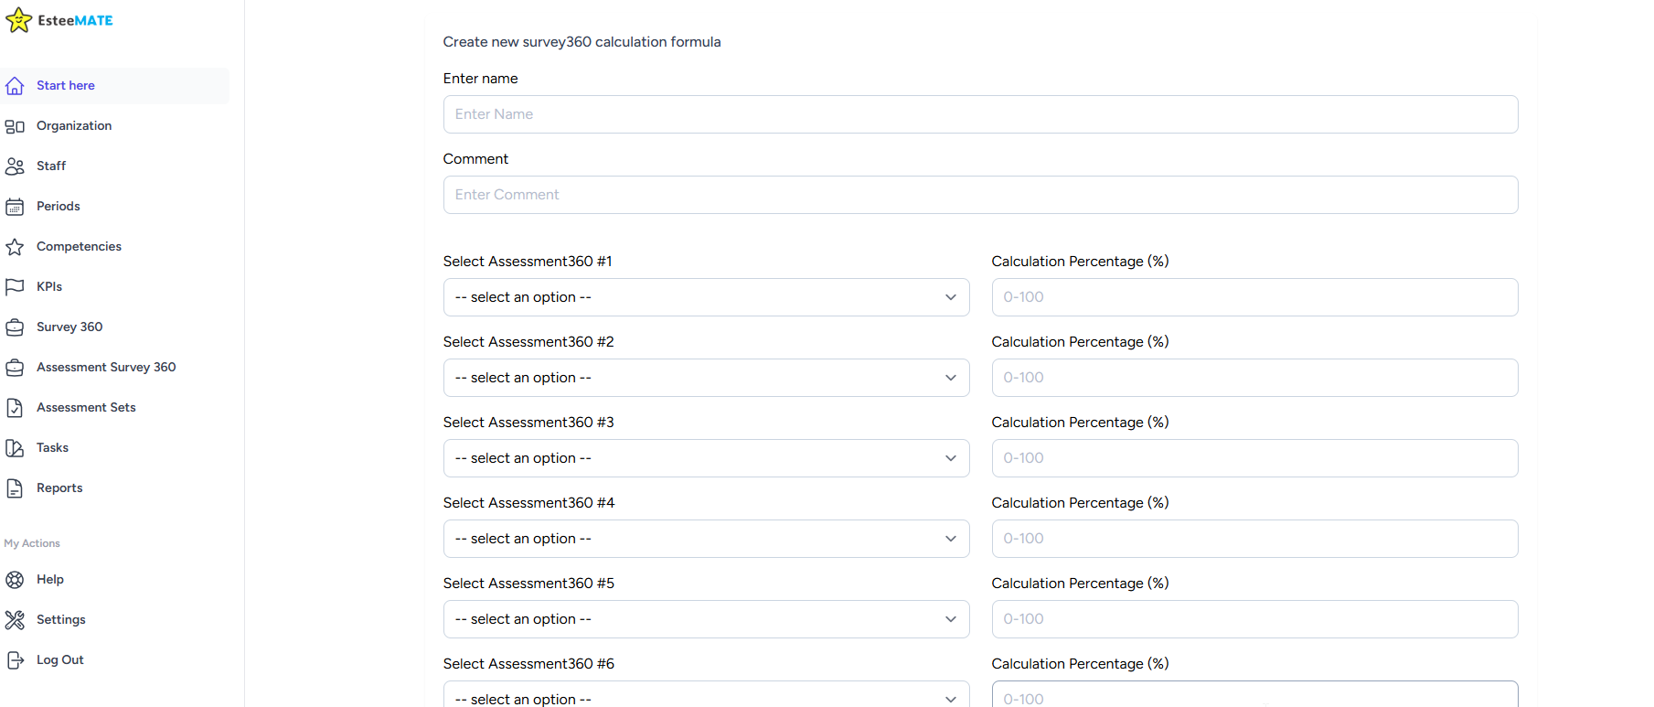Expand the Select Assessment360 #3 dropdown

click(706, 458)
